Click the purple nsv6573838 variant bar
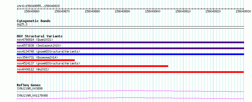This screenshot has height=102, width=252. tap(130, 48)
